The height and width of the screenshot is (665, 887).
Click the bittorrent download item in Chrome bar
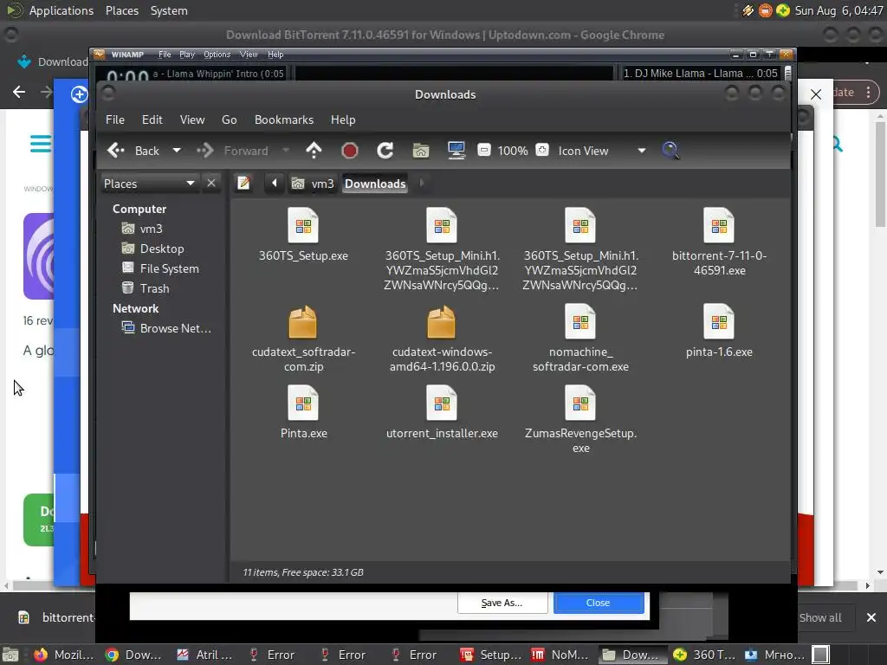point(55,617)
